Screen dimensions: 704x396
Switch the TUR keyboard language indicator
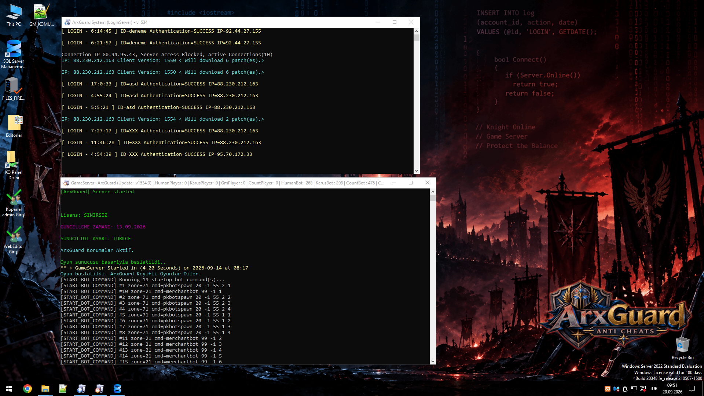tap(654, 389)
